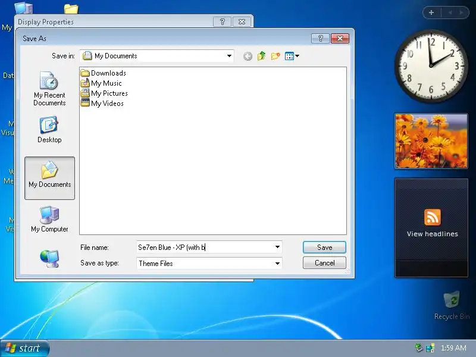Click the Go Back arrow icon

(x=248, y=56)
